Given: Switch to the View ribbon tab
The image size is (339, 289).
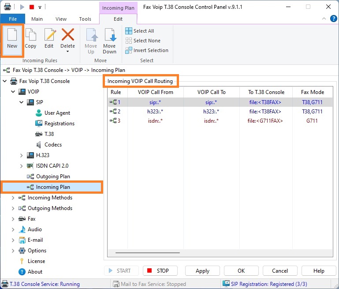Looking at the screenshot, I should [x=61, y=19].
